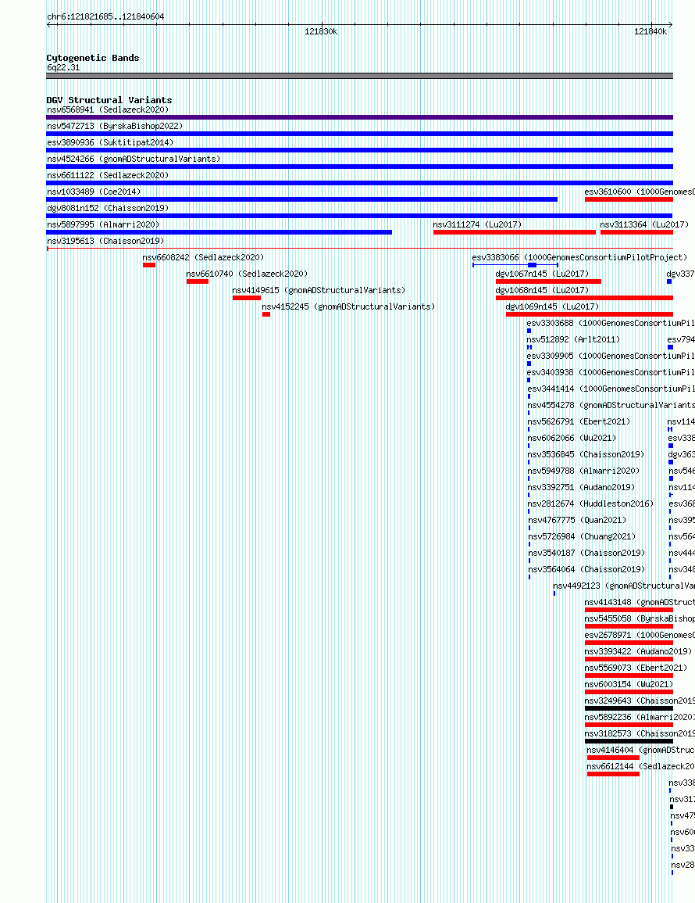Click the red bar under esv3610600
Image resolution: width=695 pixels, height=903 pixels.
(x=629, y=199)
